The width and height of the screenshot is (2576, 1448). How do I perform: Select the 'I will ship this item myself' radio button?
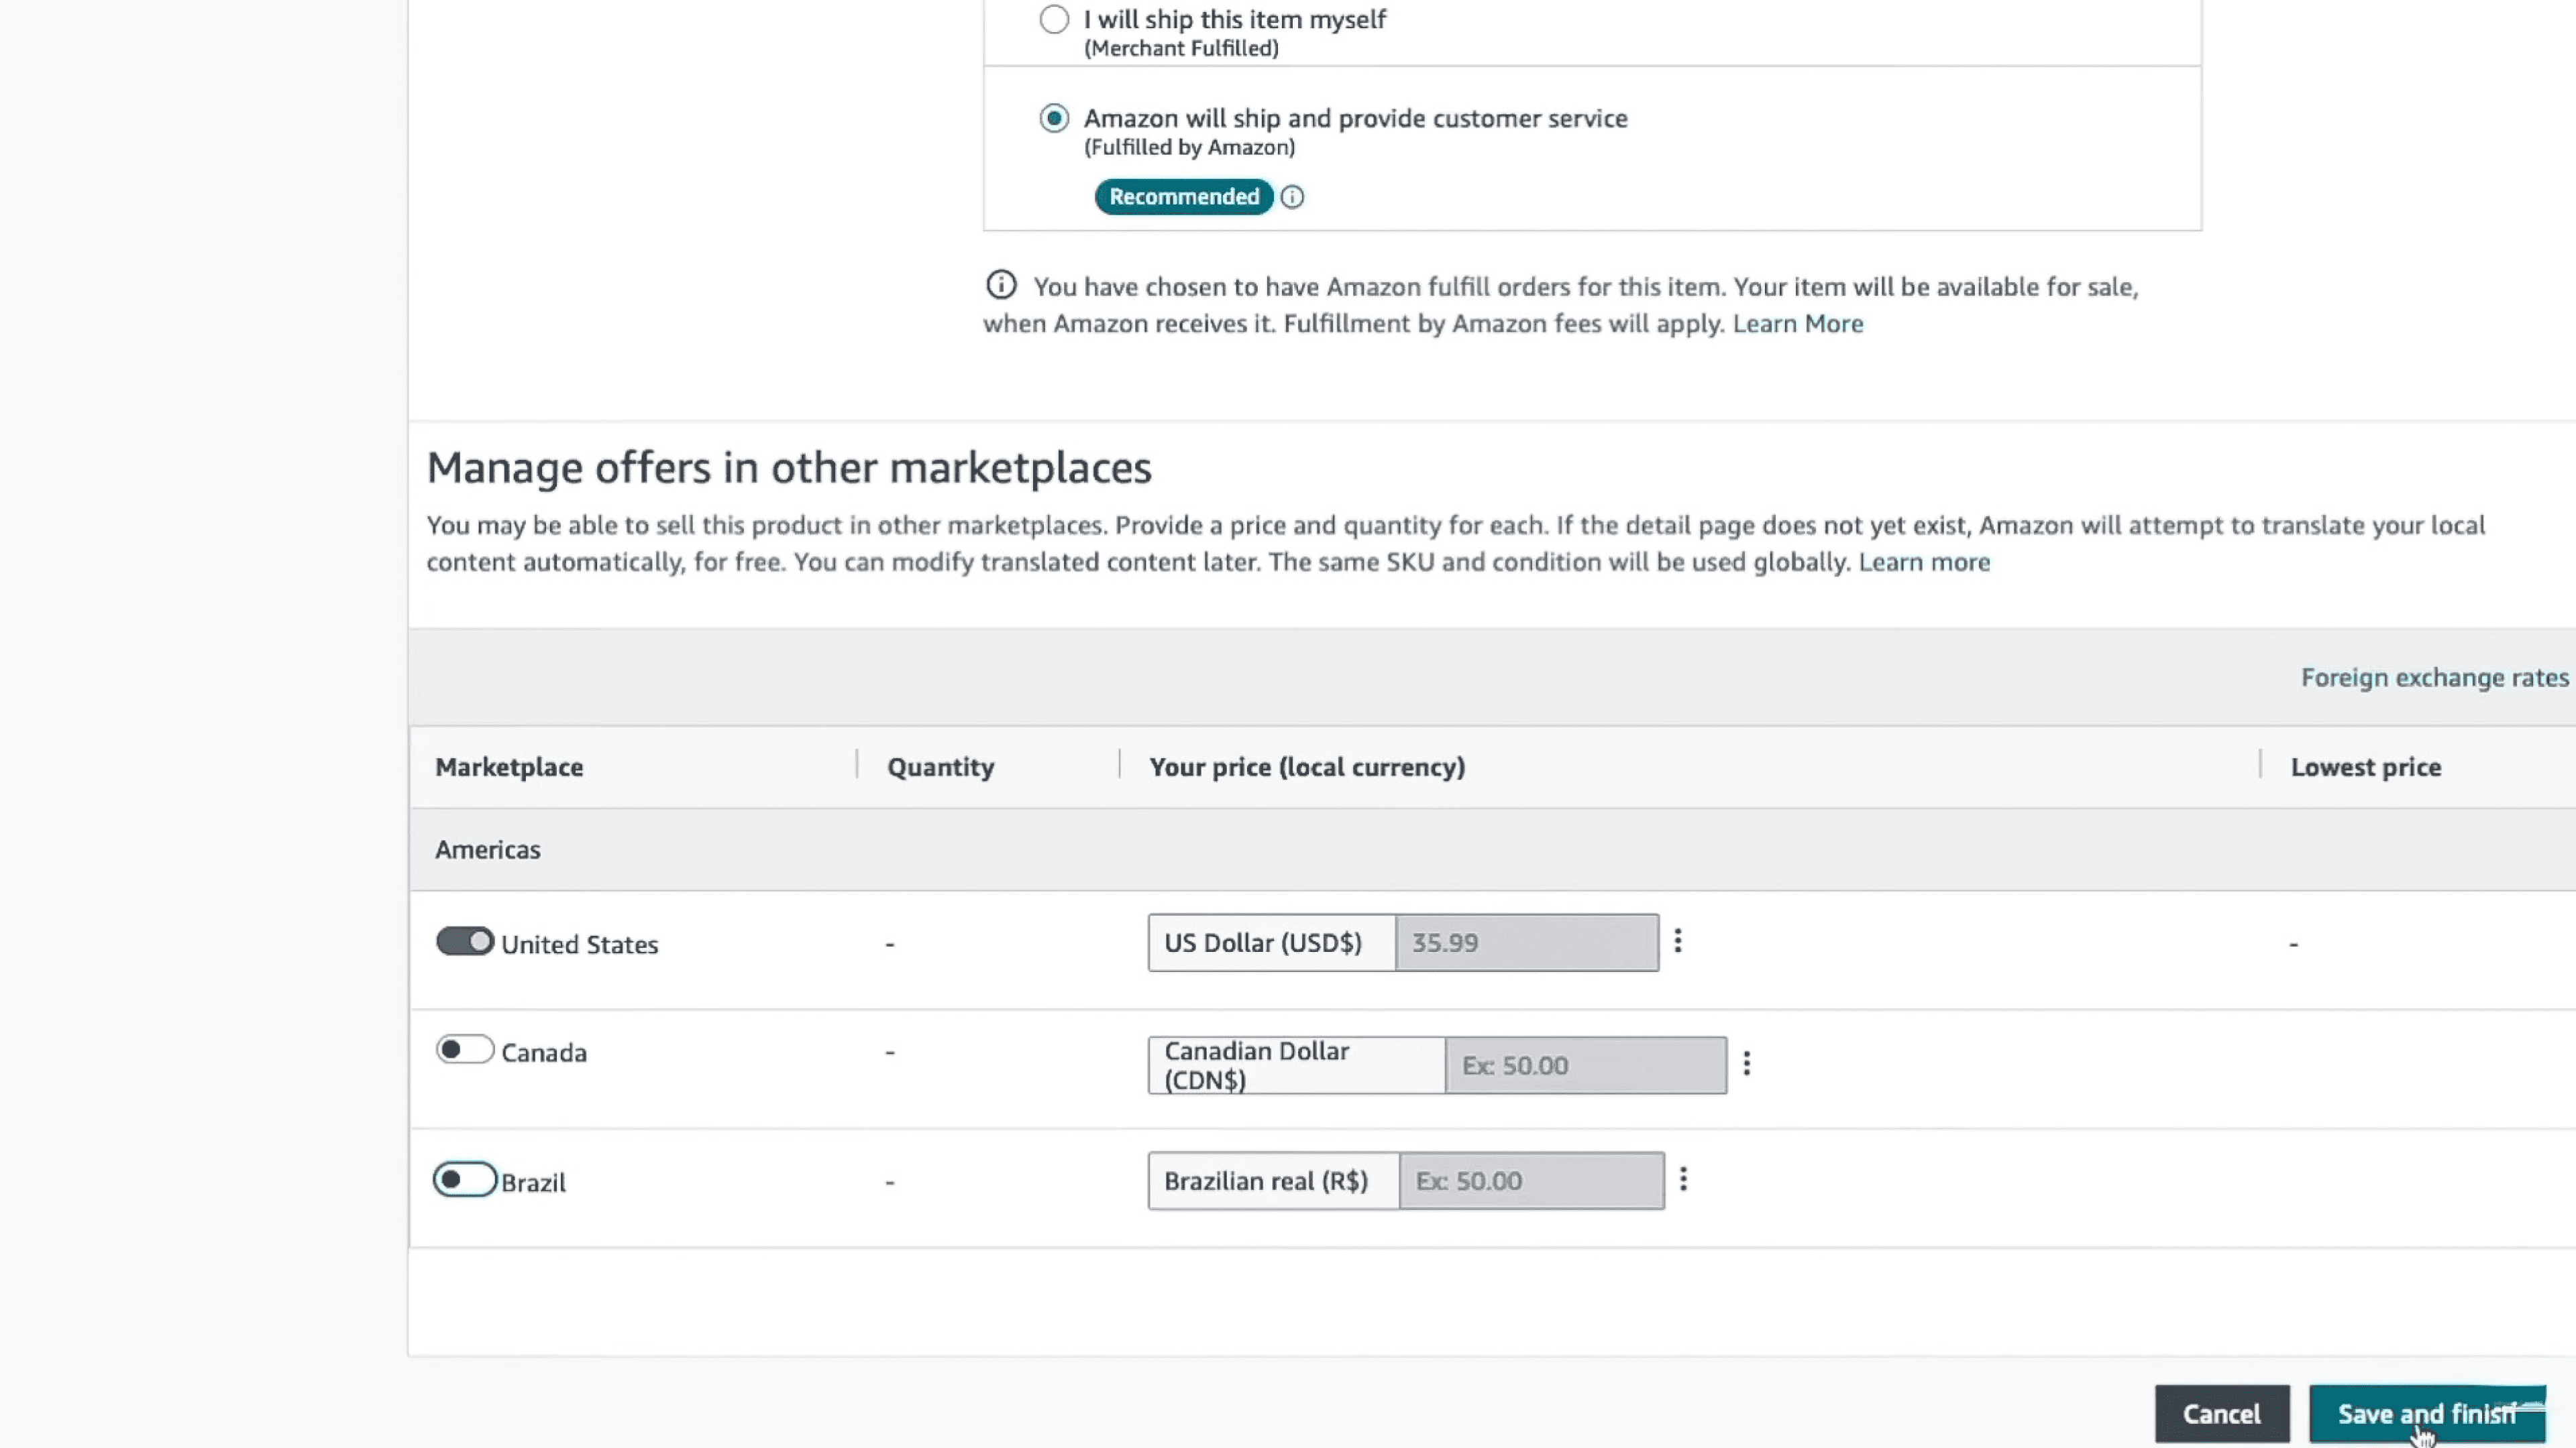coord(1054,19)
